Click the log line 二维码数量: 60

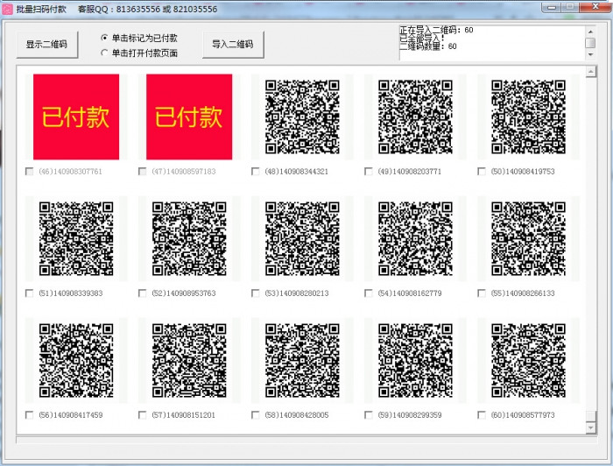(x=428, y=46)
